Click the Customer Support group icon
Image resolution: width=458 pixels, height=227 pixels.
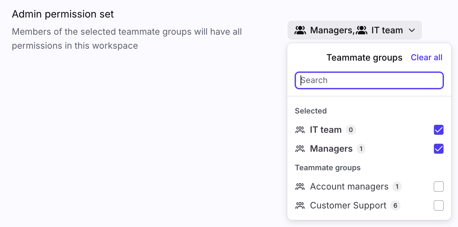click(x=300, y=206)
